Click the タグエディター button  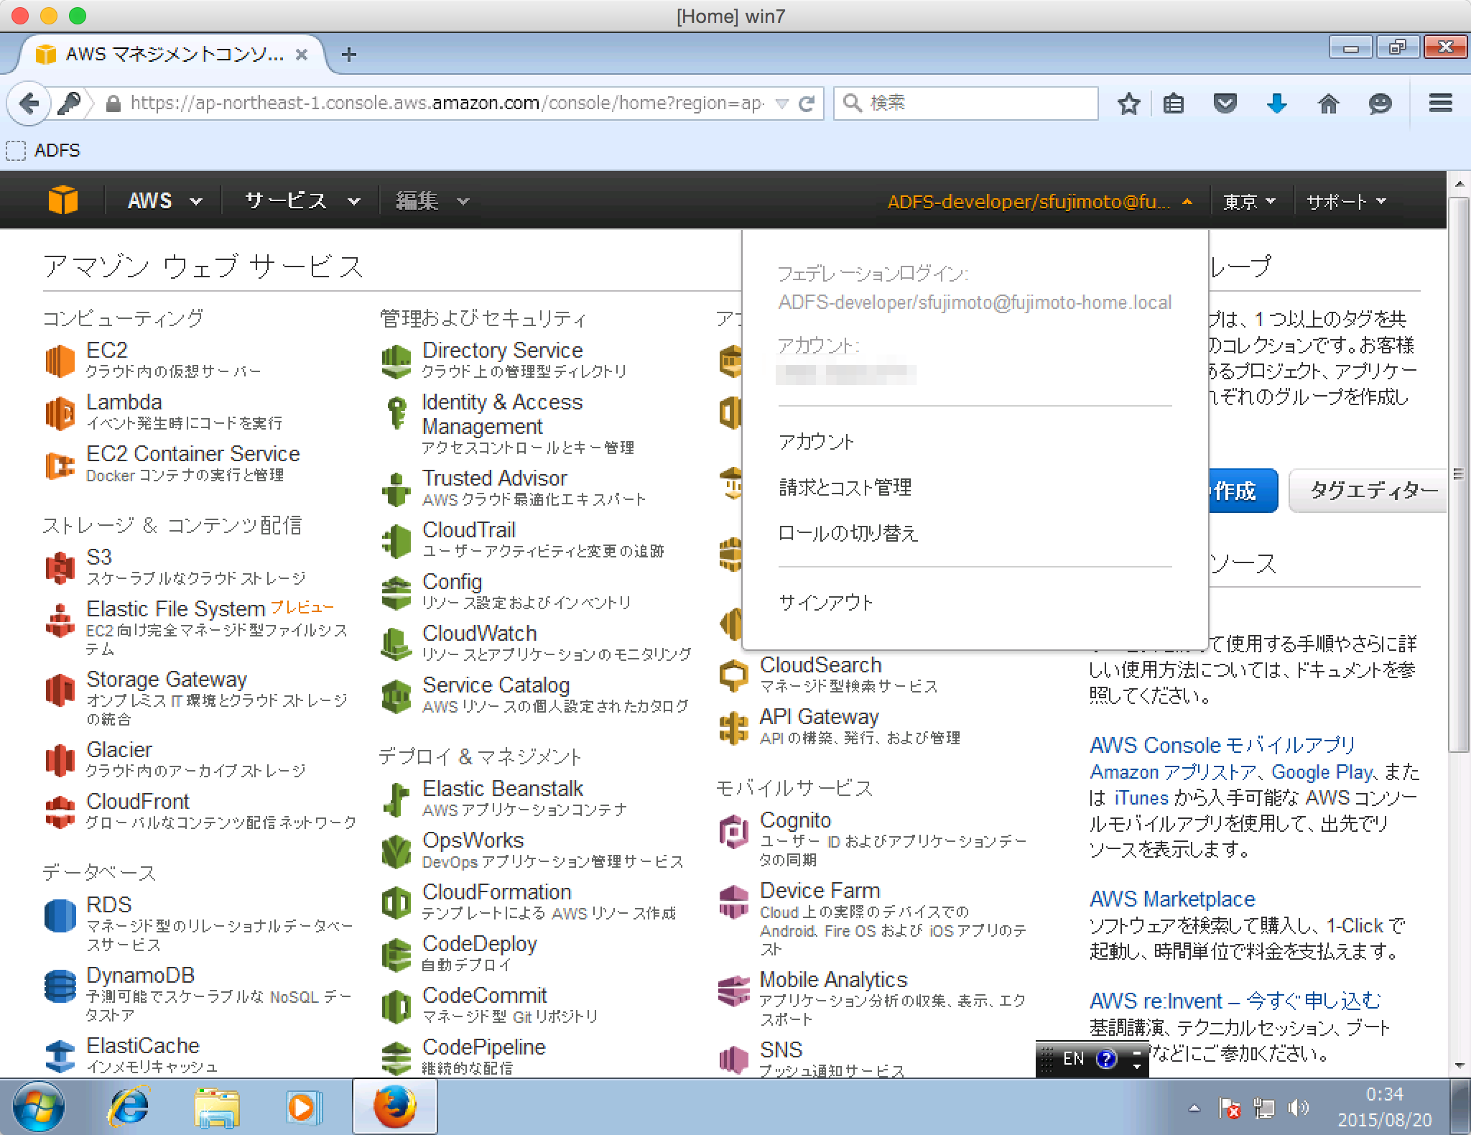click(x=1370, y=491)
